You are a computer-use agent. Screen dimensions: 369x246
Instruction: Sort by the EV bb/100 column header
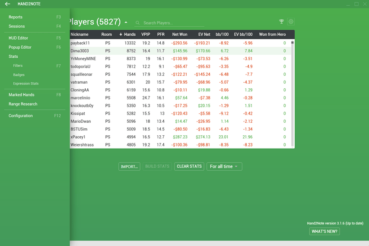click(243, 34)
